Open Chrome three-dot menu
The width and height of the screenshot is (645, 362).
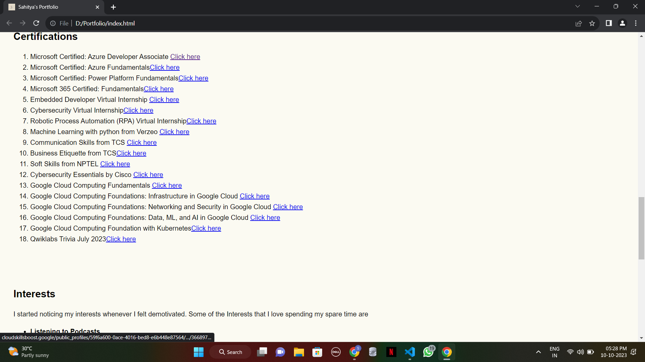tap(636, 23)
